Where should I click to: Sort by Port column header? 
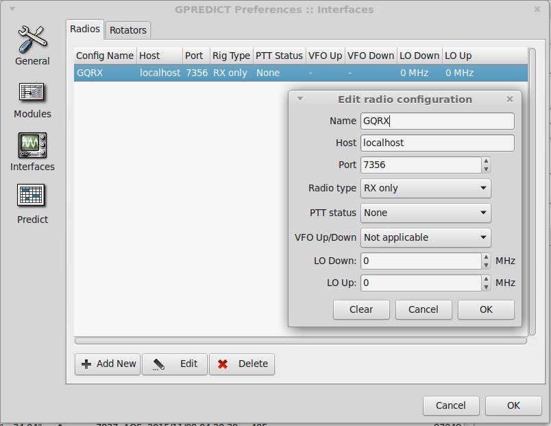pyautogui.click(x=196, y=56)
